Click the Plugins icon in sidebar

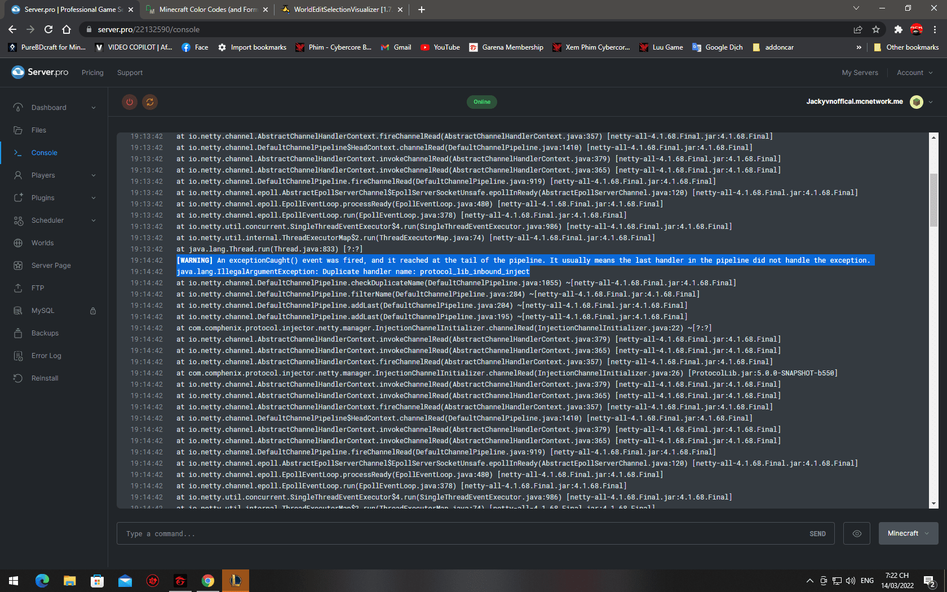[18, 198]
